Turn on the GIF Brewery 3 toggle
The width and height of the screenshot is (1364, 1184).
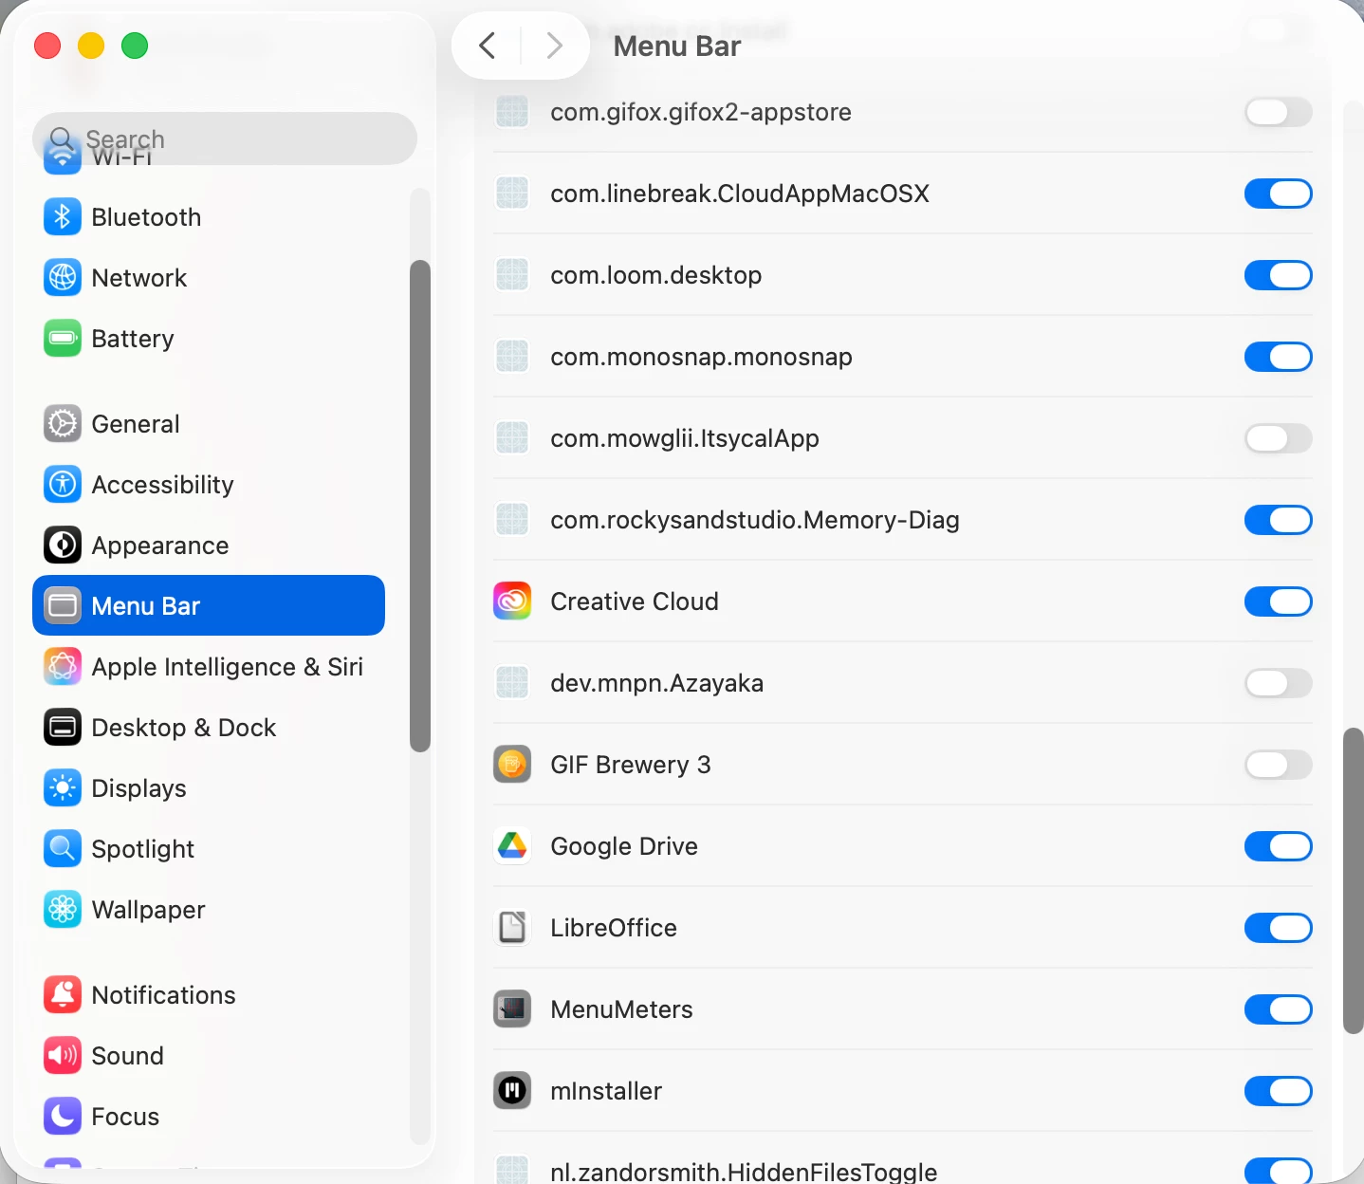1279,765
